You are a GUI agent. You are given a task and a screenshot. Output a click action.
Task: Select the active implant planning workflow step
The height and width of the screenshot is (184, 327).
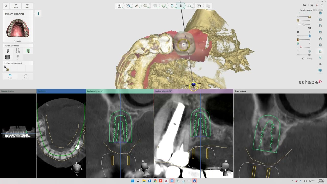tap(181, 6)
